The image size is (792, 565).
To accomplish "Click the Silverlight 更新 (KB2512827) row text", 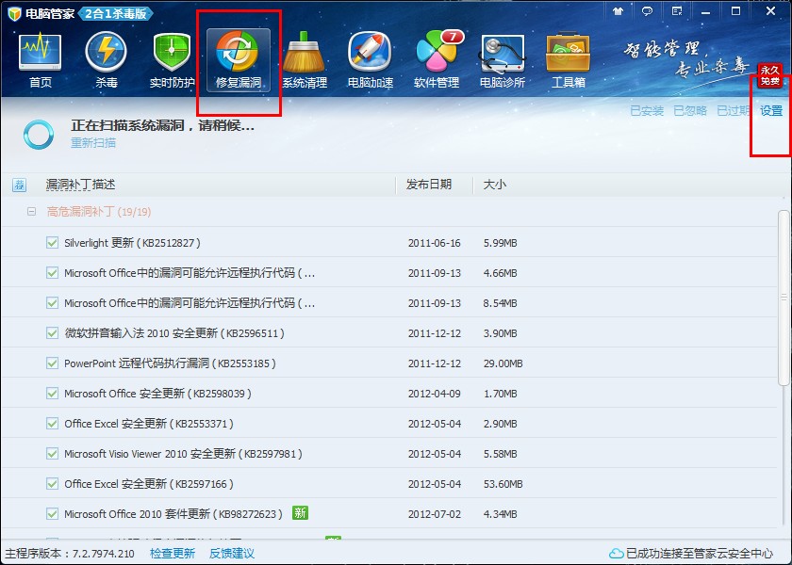I will (132, 243).
